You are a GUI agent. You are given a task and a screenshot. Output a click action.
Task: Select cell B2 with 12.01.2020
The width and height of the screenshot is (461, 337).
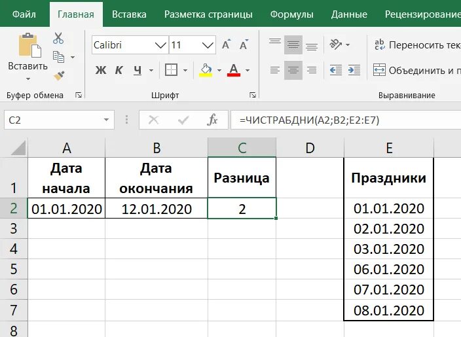tap(157, 208)
